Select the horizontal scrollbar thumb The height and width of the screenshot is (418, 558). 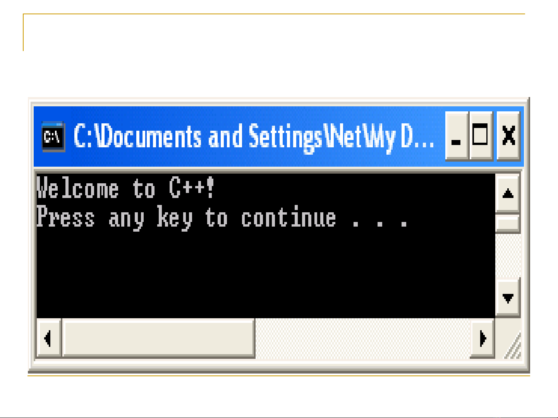[158, 338]
